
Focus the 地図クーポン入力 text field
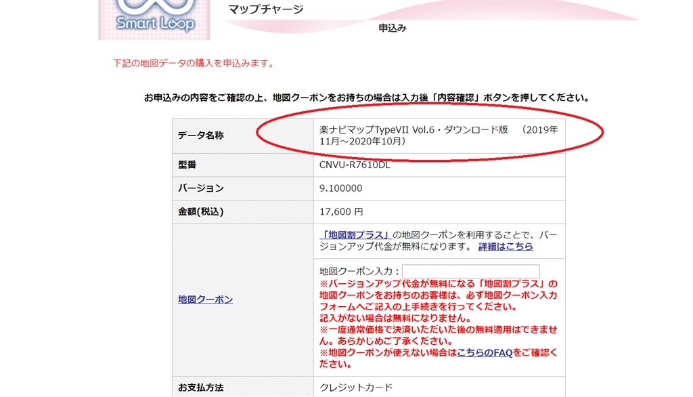click(x=471, y=271)
